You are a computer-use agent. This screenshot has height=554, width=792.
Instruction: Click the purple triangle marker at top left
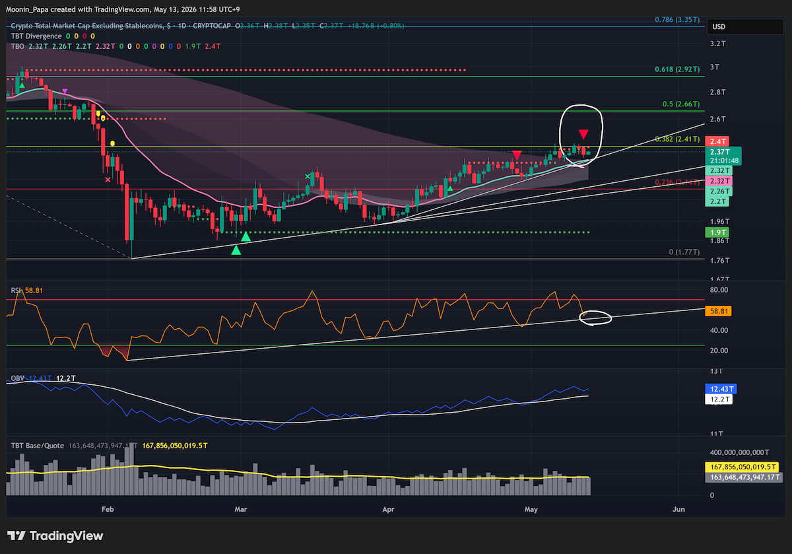tap(64, 91)
